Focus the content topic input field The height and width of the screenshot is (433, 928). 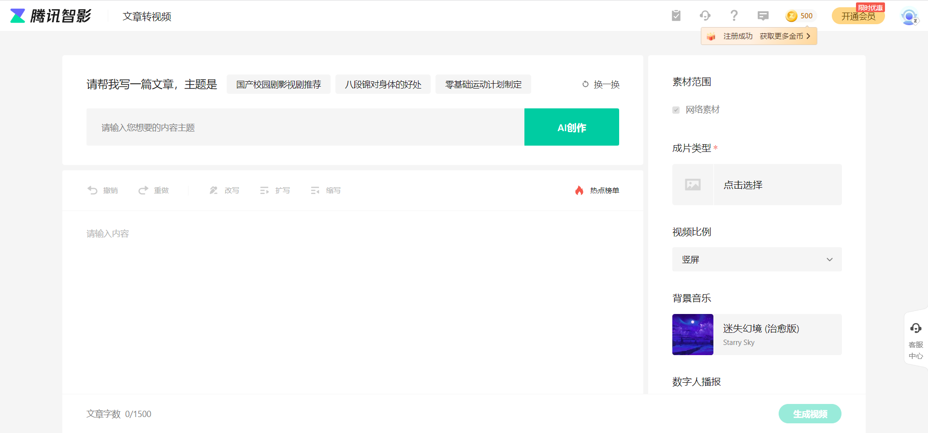point(304,127)
